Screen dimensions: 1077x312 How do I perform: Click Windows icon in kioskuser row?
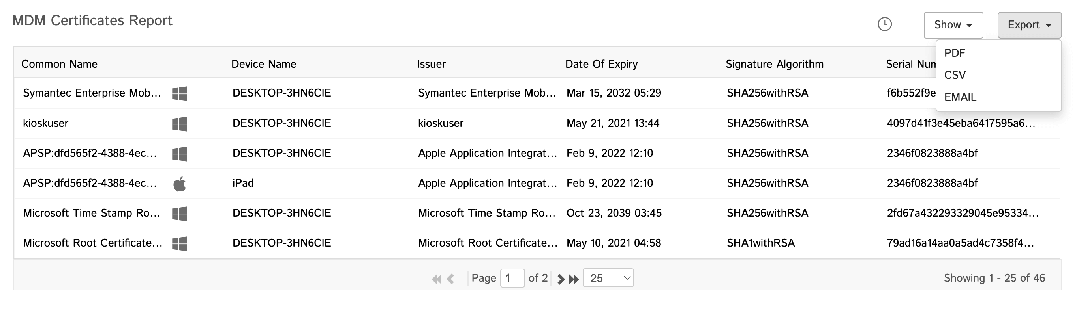pyautogui.click(x=179, y=123)
